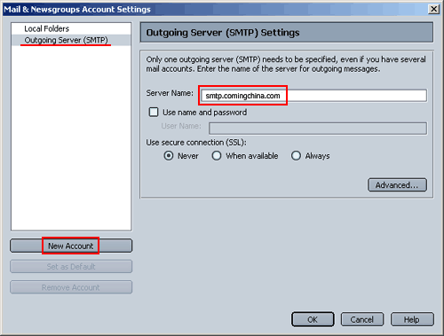Click the greyed-out Set as Default button
The width and height of the screenshot is (444, 336).
tap(71, 267)
